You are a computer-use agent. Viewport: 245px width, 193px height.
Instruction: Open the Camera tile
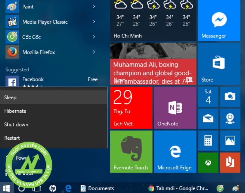[230, 96]
